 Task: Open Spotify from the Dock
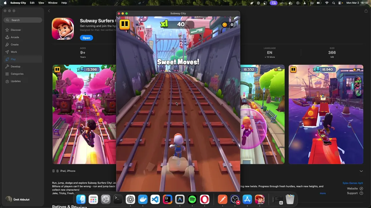(x=192, y=199)
